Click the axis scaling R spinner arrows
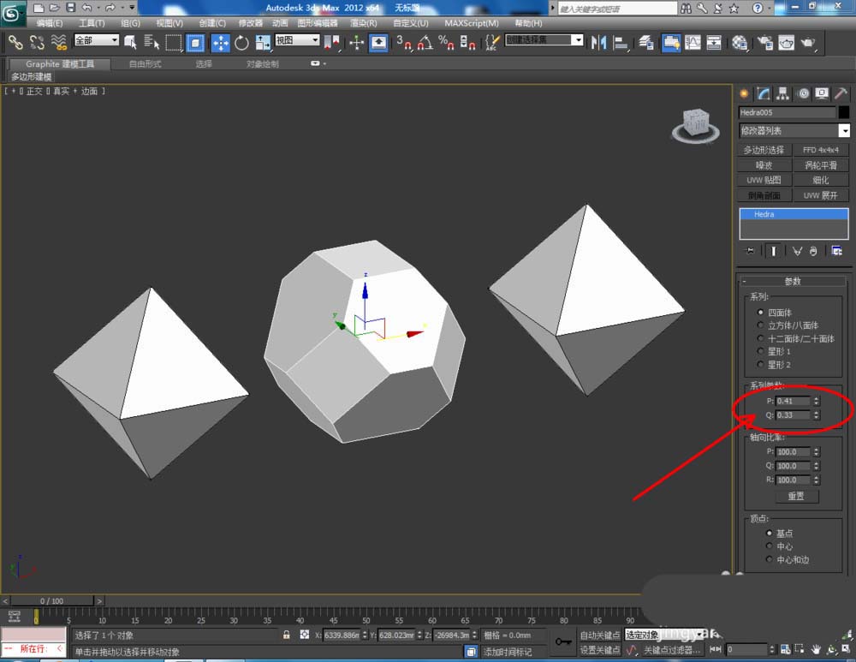Image resolution: width=856 pixels, height=662 pixels. (816, 480)
